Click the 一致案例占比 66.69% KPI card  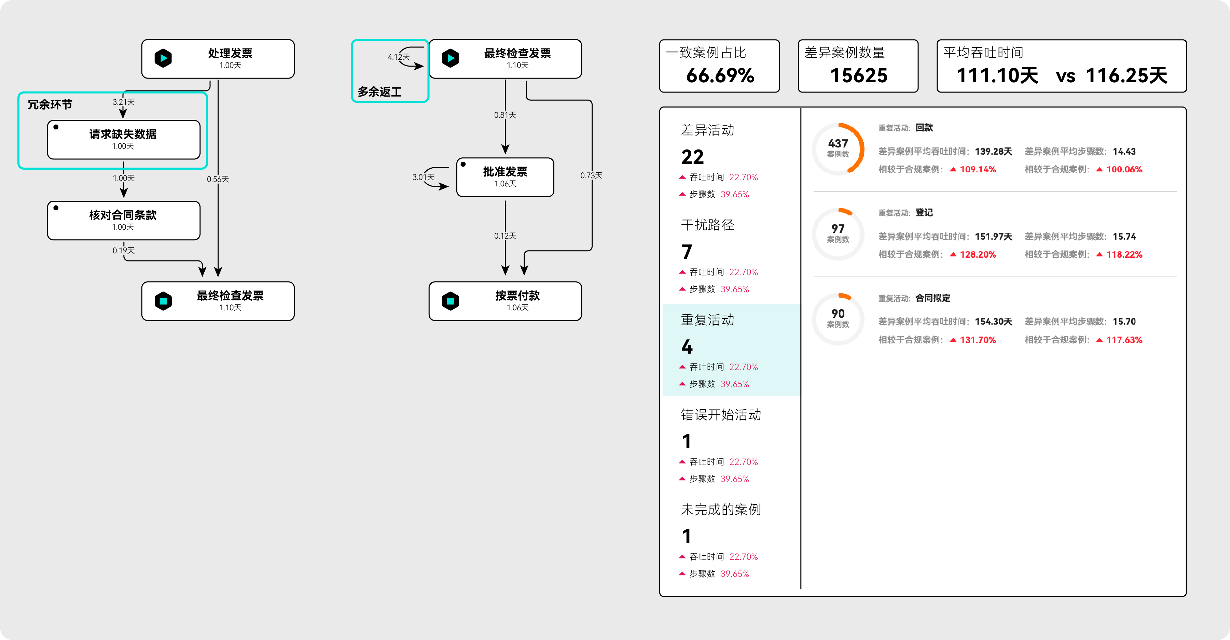point(719,66)
